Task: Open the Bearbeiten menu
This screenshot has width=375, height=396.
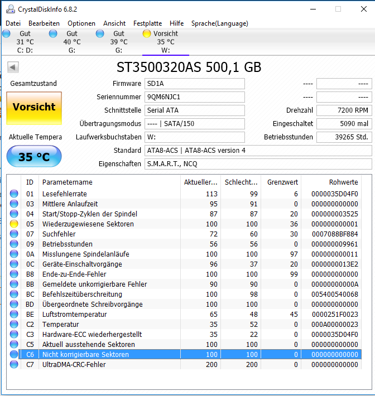Action: tap(44, 23)
